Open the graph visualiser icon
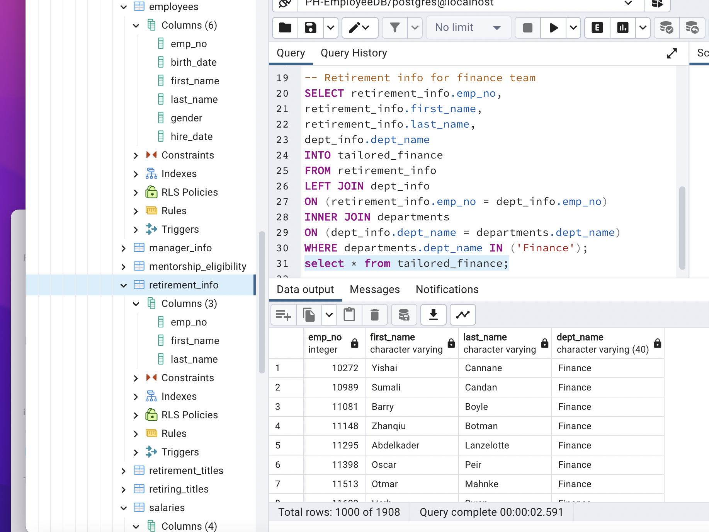 click(x=462, y=314)
